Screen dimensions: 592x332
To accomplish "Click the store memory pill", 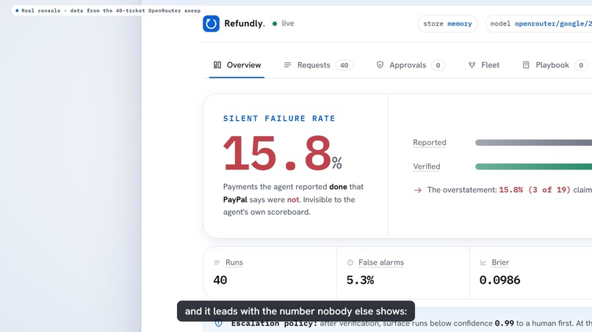I will (x=447, y=23).
